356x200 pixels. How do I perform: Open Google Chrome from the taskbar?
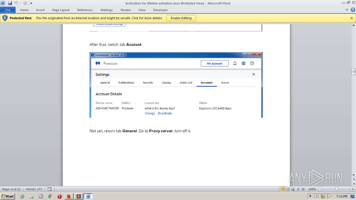50,196
